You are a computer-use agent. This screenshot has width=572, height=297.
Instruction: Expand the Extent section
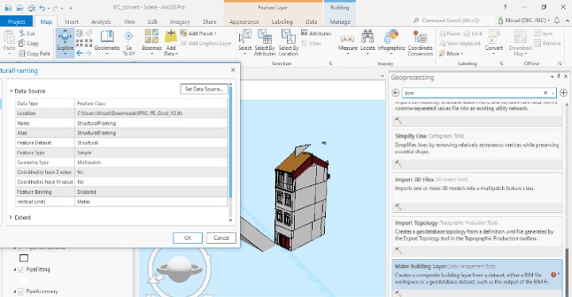[x=10, y=218]
